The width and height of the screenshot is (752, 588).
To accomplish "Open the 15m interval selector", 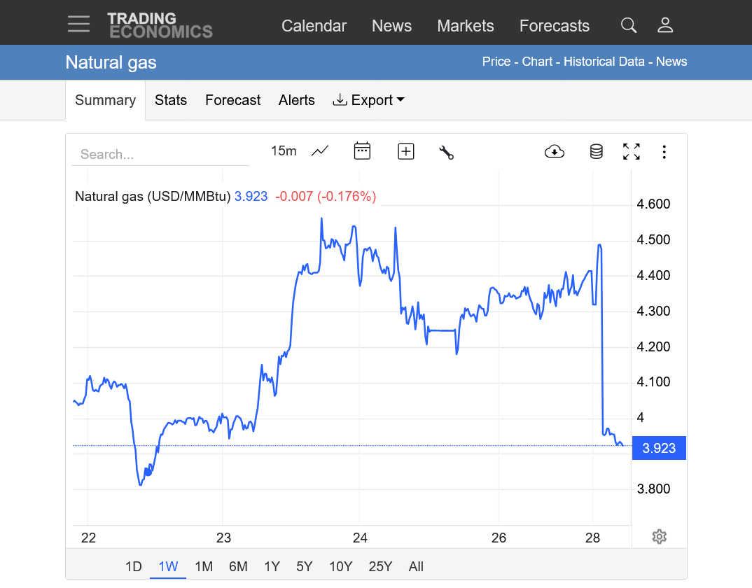I will (x=284, y=151).
